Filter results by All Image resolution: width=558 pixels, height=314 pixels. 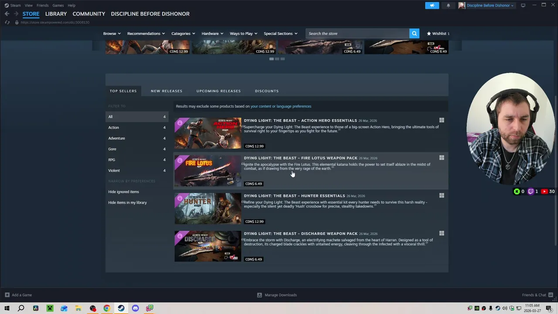pyautogui.click(x=137, y=117)
